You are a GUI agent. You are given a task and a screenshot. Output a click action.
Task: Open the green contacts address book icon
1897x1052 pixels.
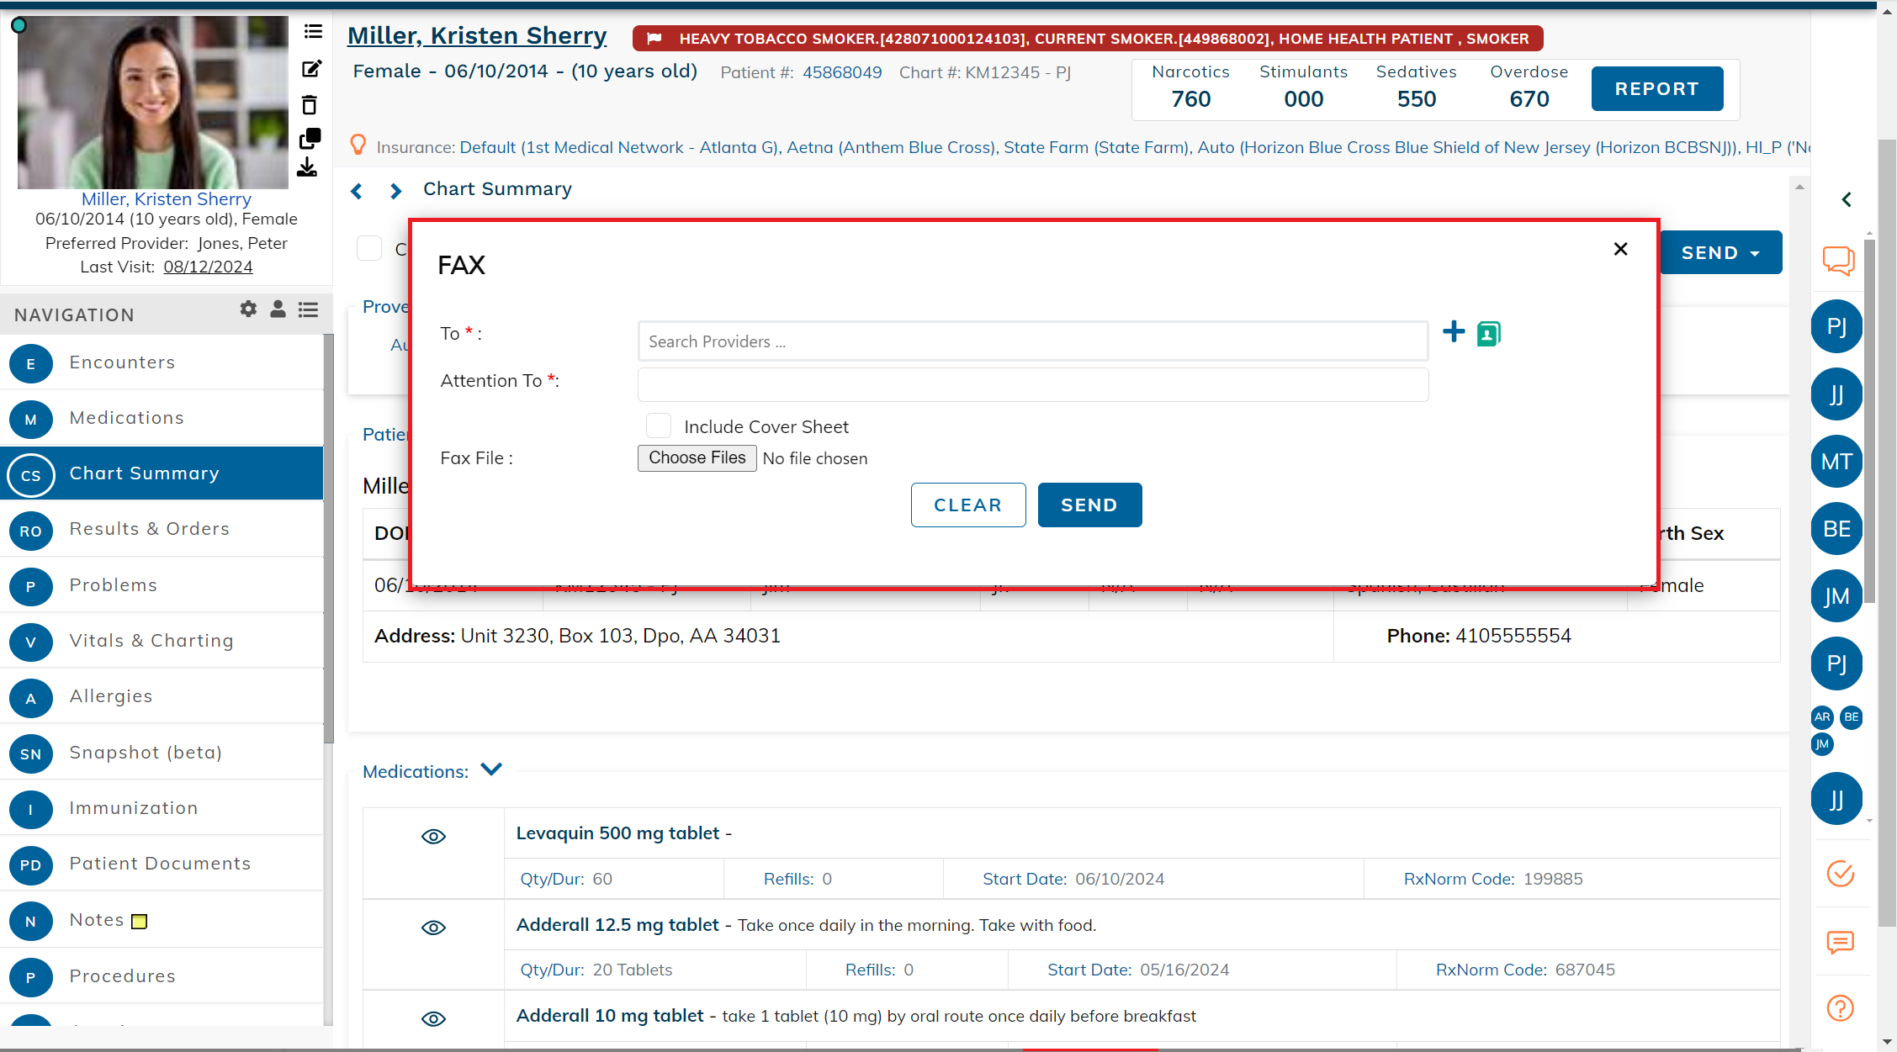click(x=1488, y=334)
